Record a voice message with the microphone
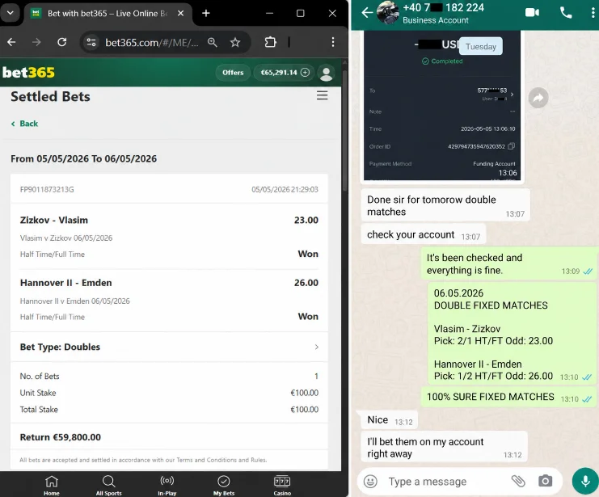599x497 pixels. (x=585, y=482)
